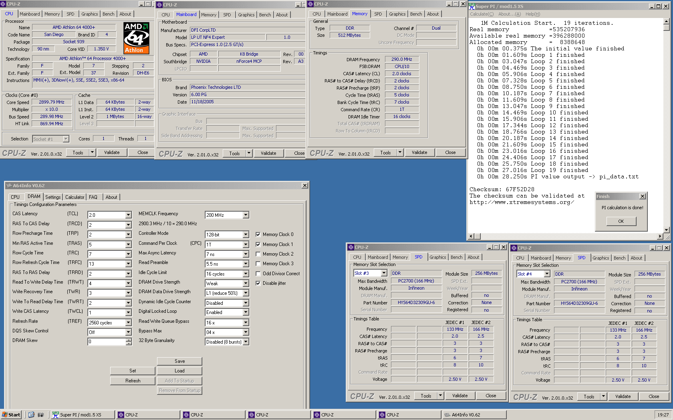Click the quick launch icon next to Internet Explorer
Image resolution: width=673 pixels, height=420 pixels.
click(40, 415)
